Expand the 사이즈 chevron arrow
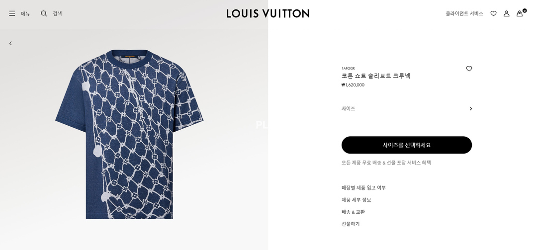 (470, 108)
